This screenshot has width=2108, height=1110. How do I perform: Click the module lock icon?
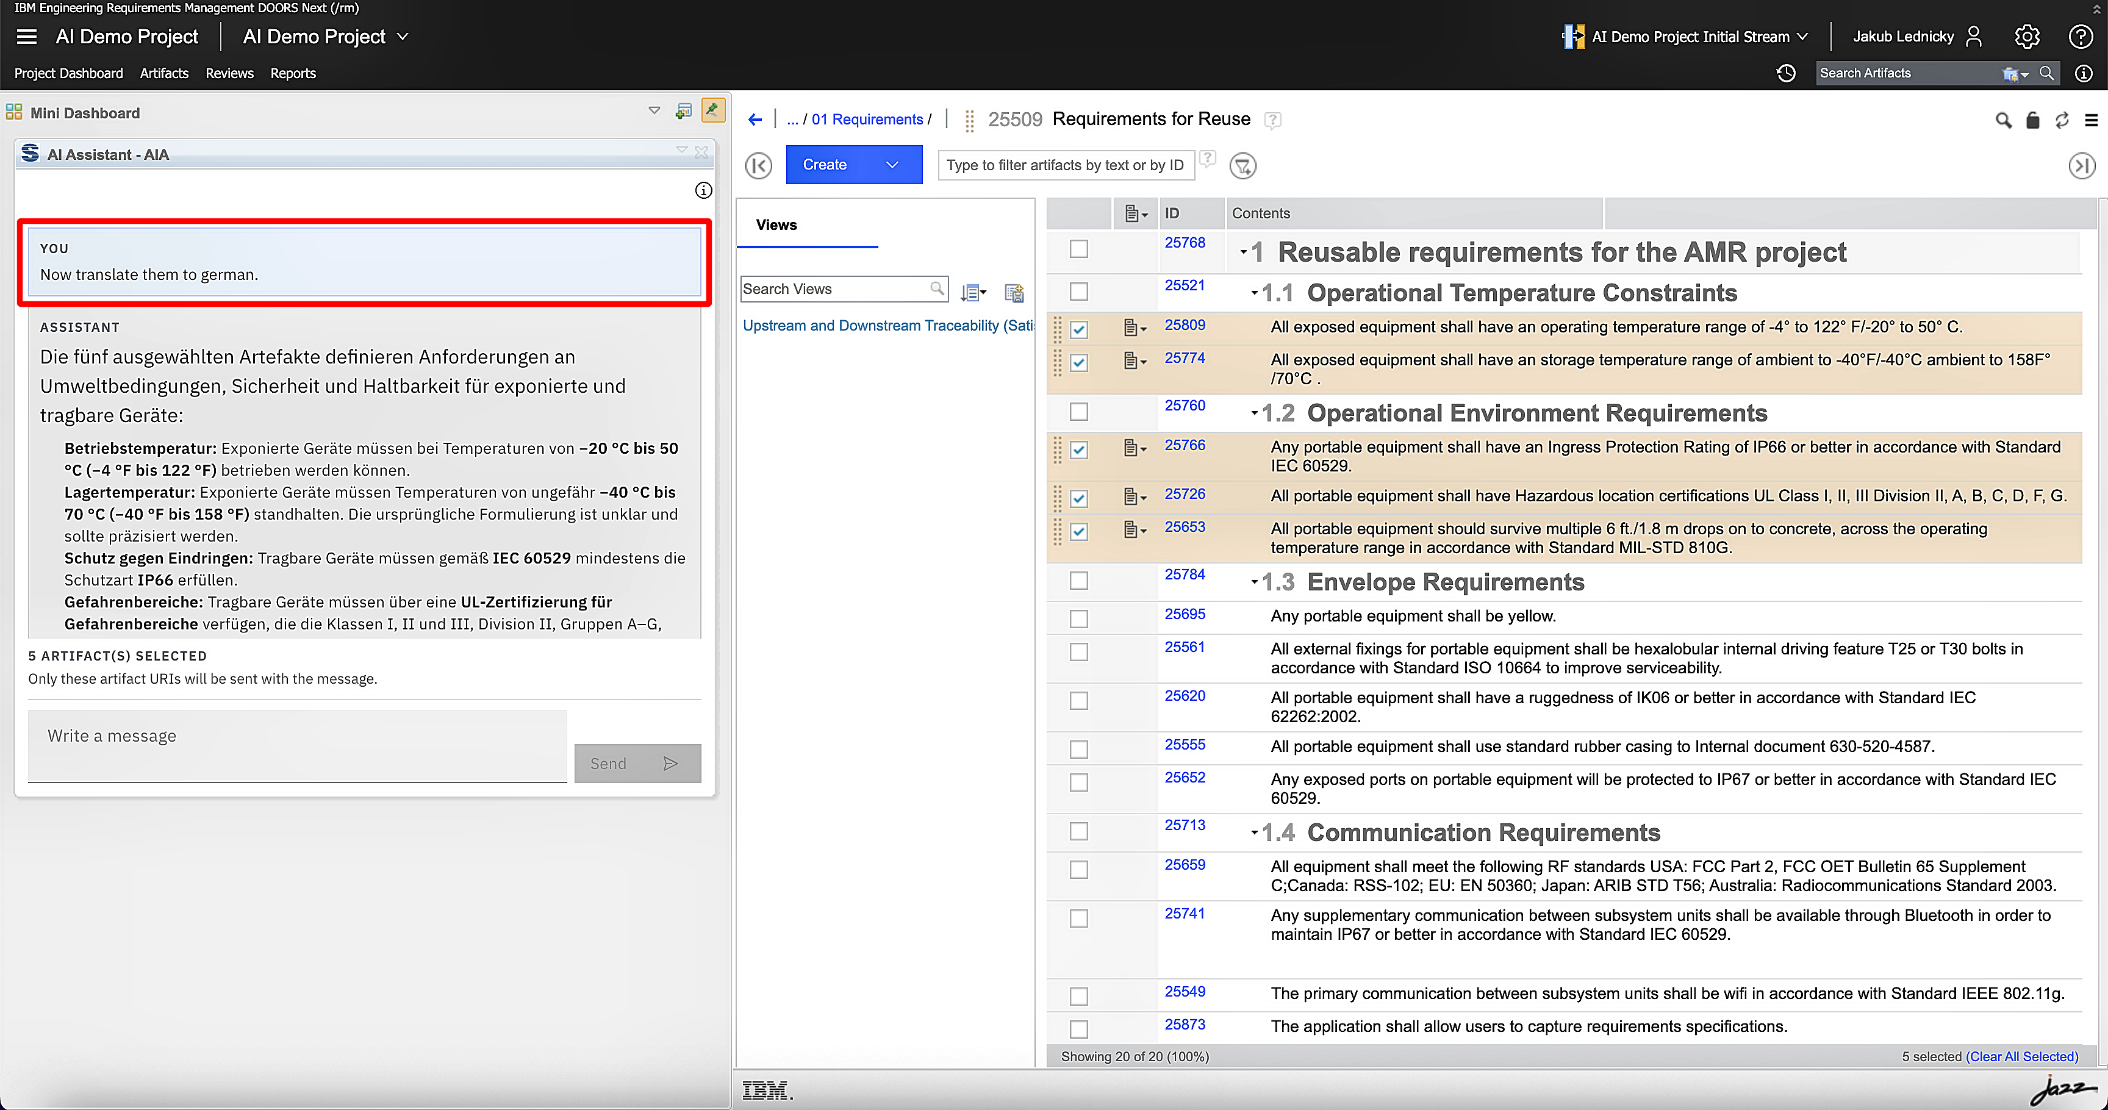[2032, 120]
